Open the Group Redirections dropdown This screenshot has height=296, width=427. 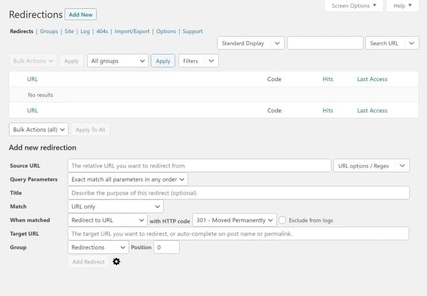coord(98,247)
